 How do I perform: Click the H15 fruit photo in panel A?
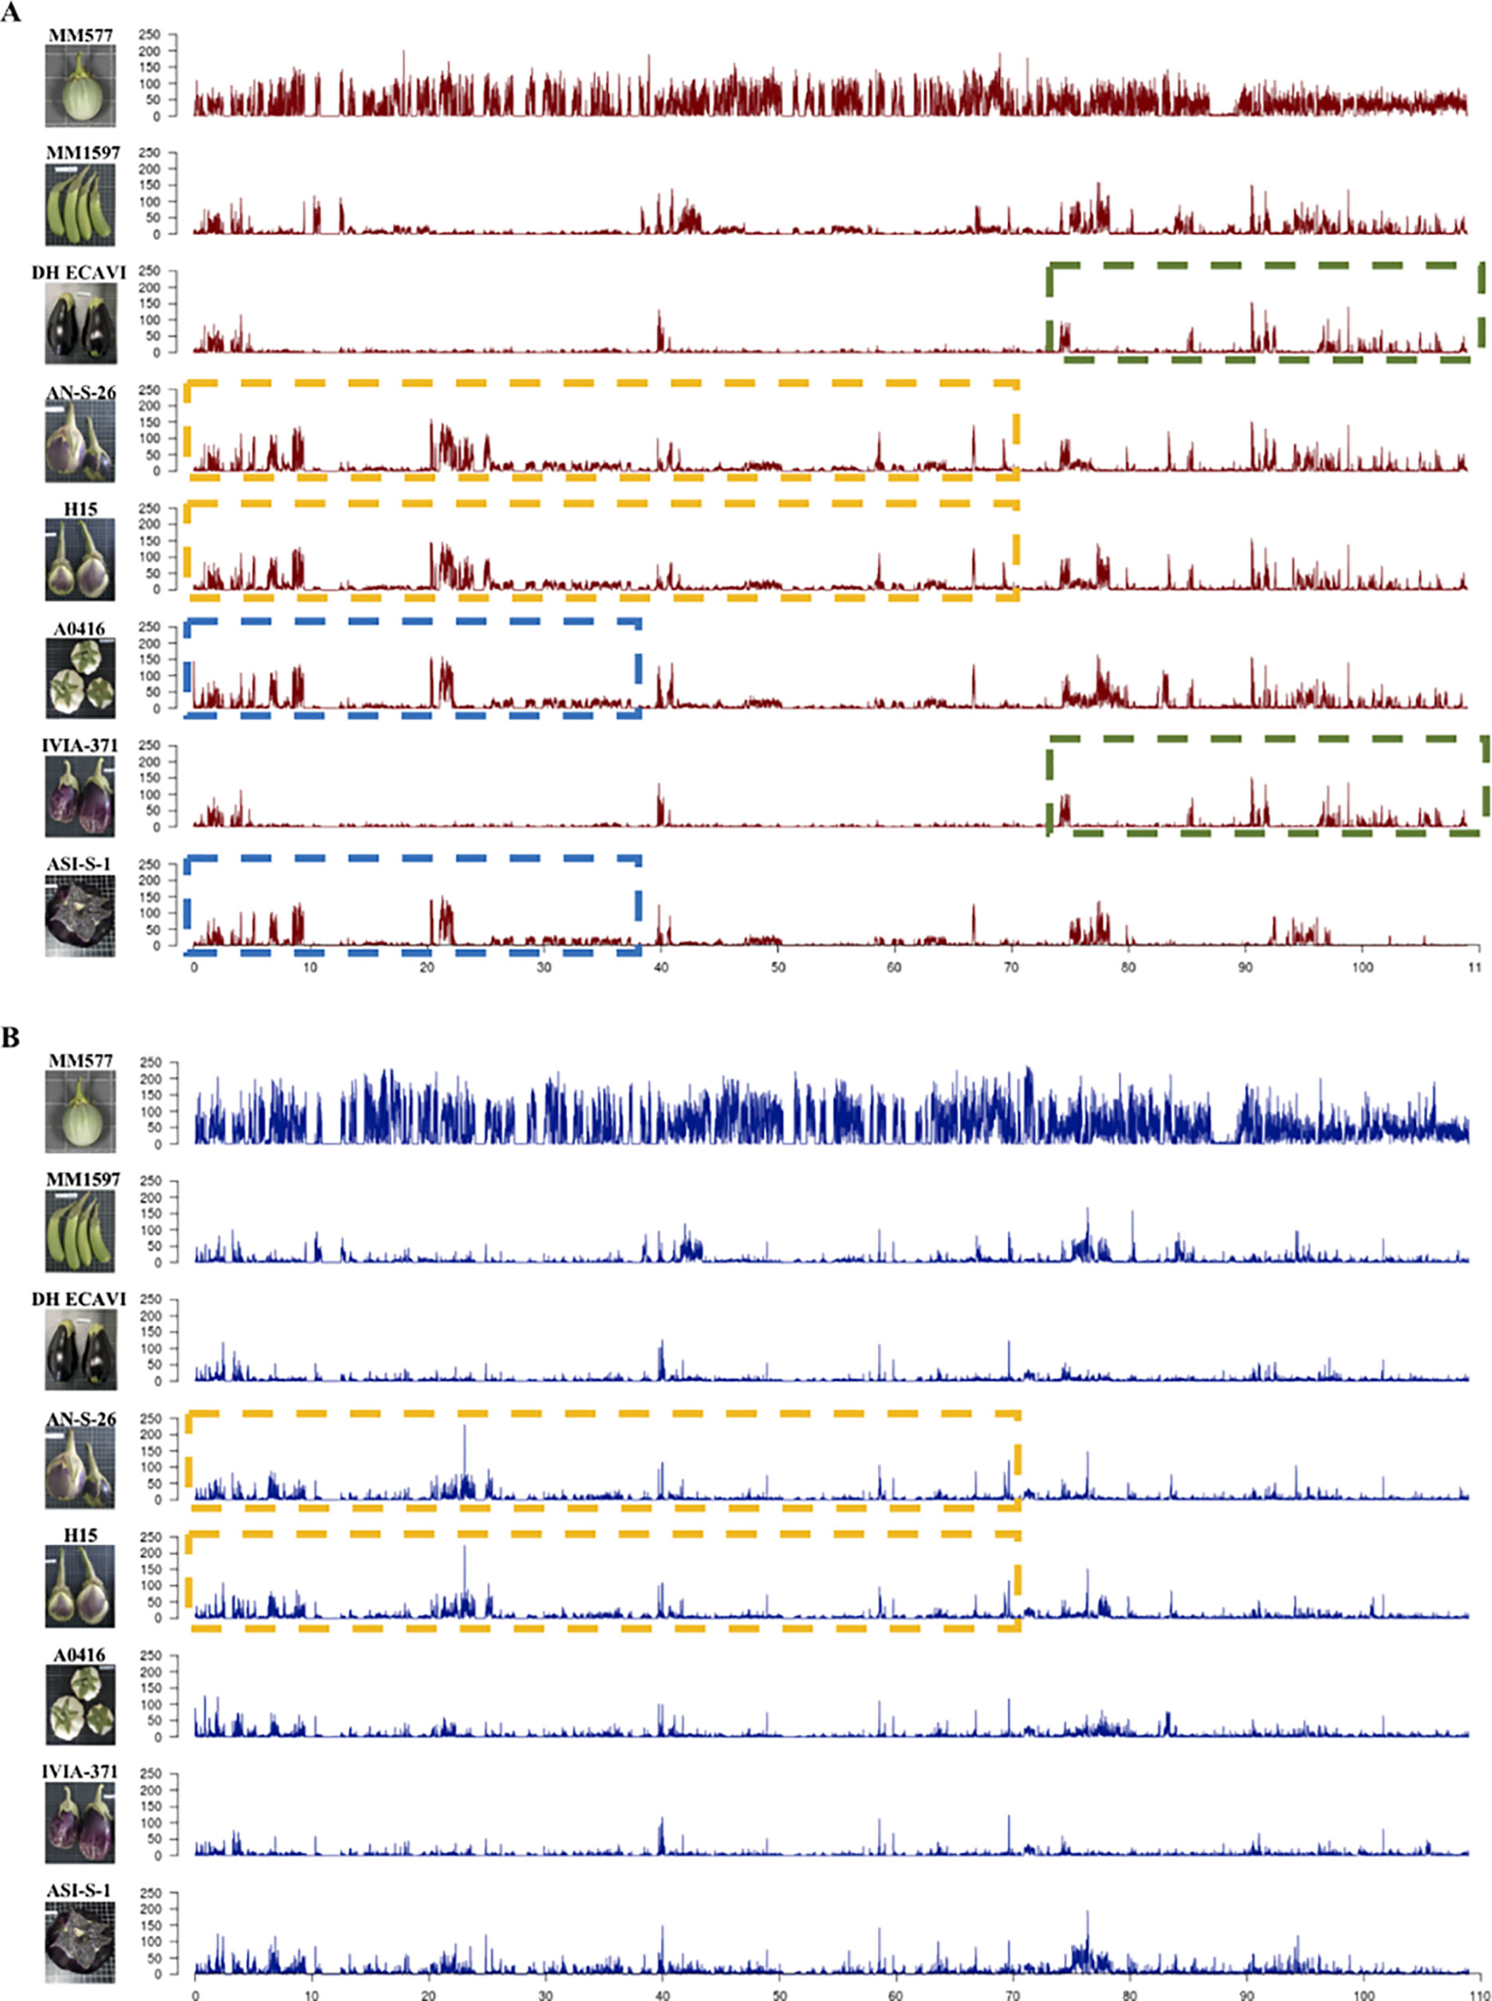81,560
